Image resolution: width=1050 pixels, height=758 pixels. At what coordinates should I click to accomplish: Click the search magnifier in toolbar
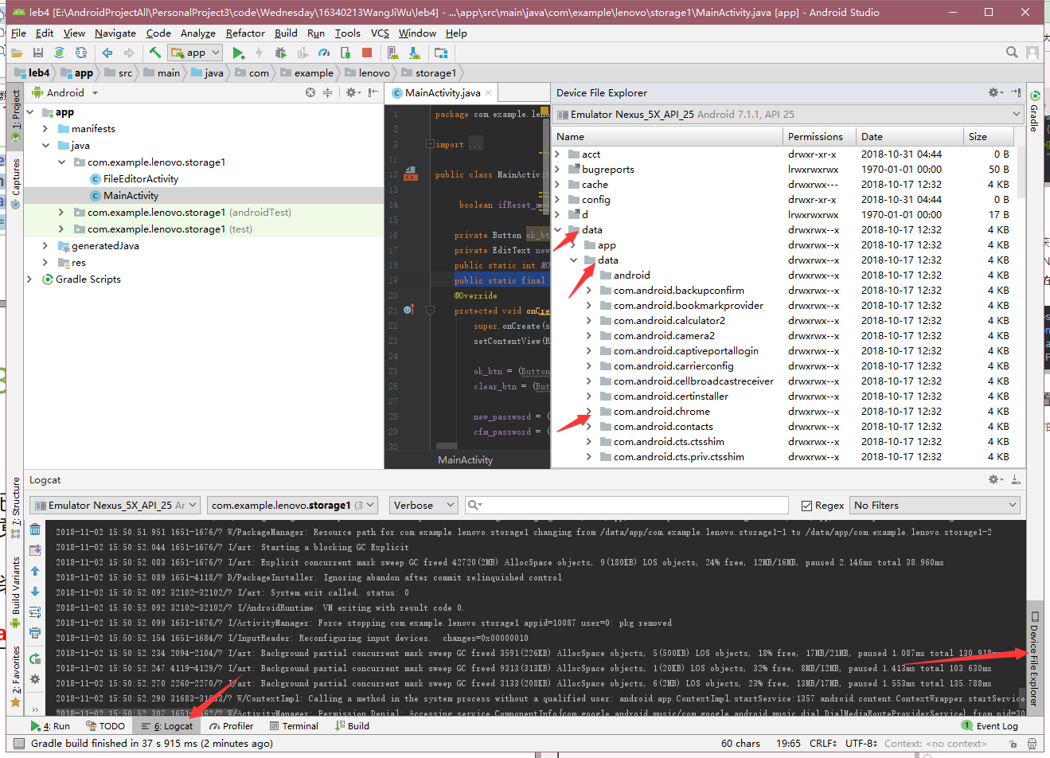(x=1012, y=53)
